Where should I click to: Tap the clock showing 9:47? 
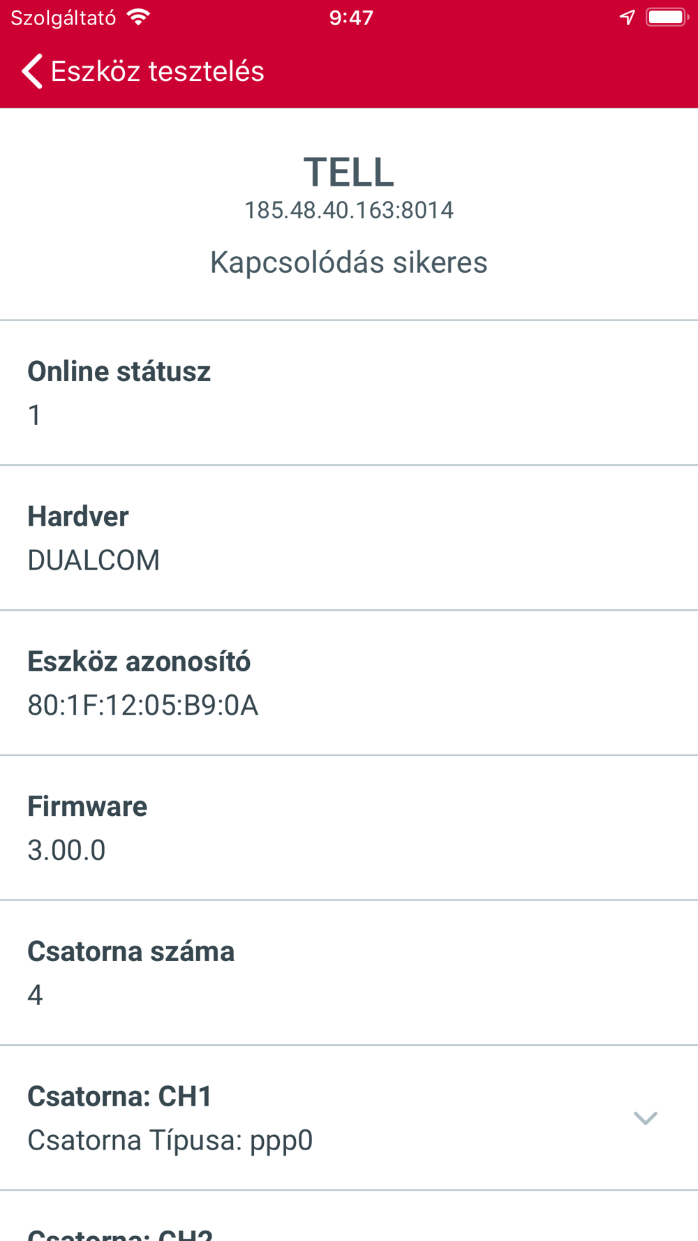[x=351, y=17]
